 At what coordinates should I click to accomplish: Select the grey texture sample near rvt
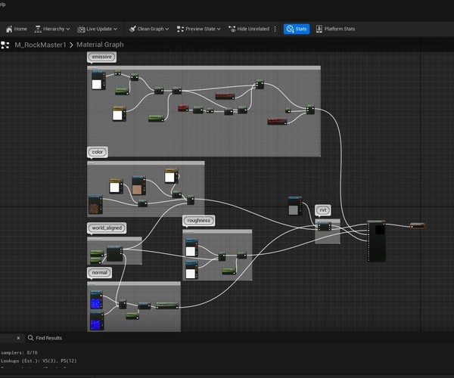point(295,206)
